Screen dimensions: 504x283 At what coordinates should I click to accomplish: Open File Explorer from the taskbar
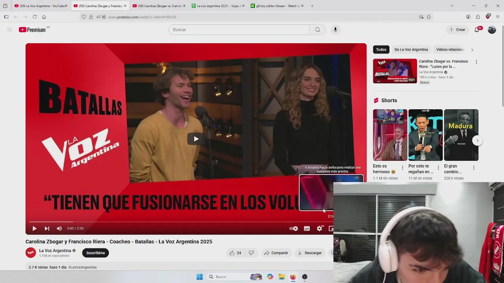pos(282,277)
